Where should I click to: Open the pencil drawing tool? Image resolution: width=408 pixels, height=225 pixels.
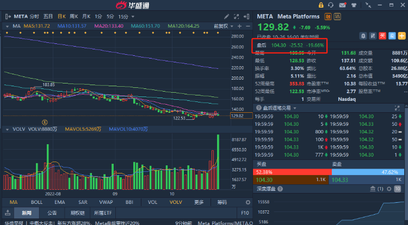click(x=226, y=17)
